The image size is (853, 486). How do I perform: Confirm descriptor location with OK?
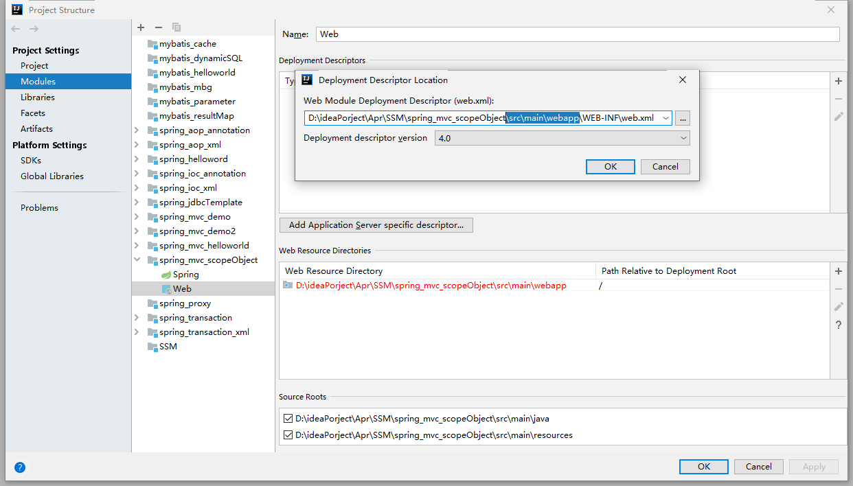(x=611, y=167)
